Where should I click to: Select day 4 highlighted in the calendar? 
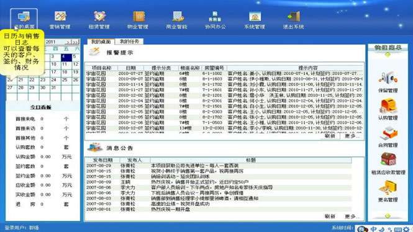[66, 58]
